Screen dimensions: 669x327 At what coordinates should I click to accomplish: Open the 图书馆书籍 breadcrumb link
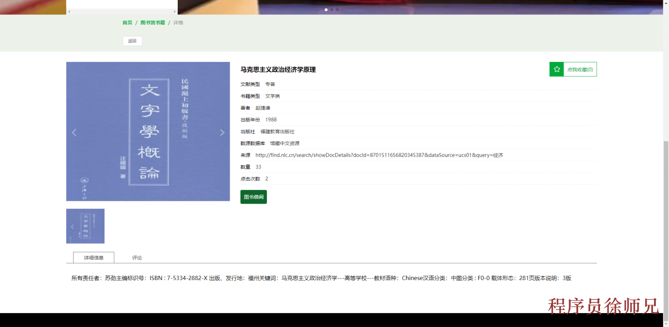click(x=152, y=22)
